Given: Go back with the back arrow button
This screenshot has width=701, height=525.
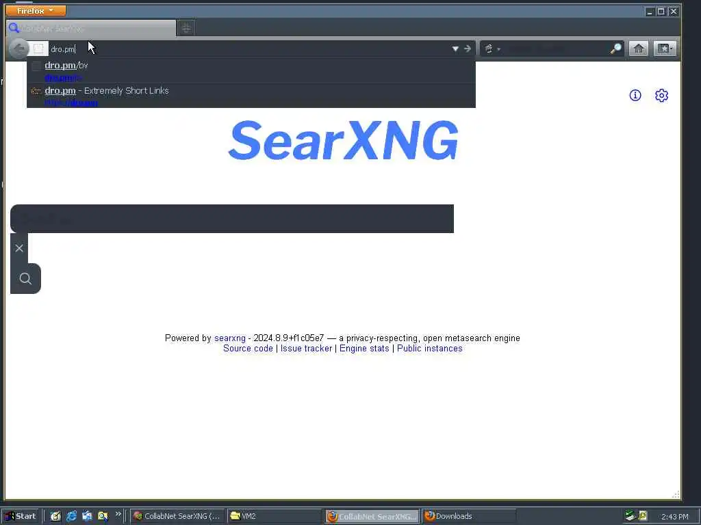Looking at the screenshot, I should click(18, 49).
